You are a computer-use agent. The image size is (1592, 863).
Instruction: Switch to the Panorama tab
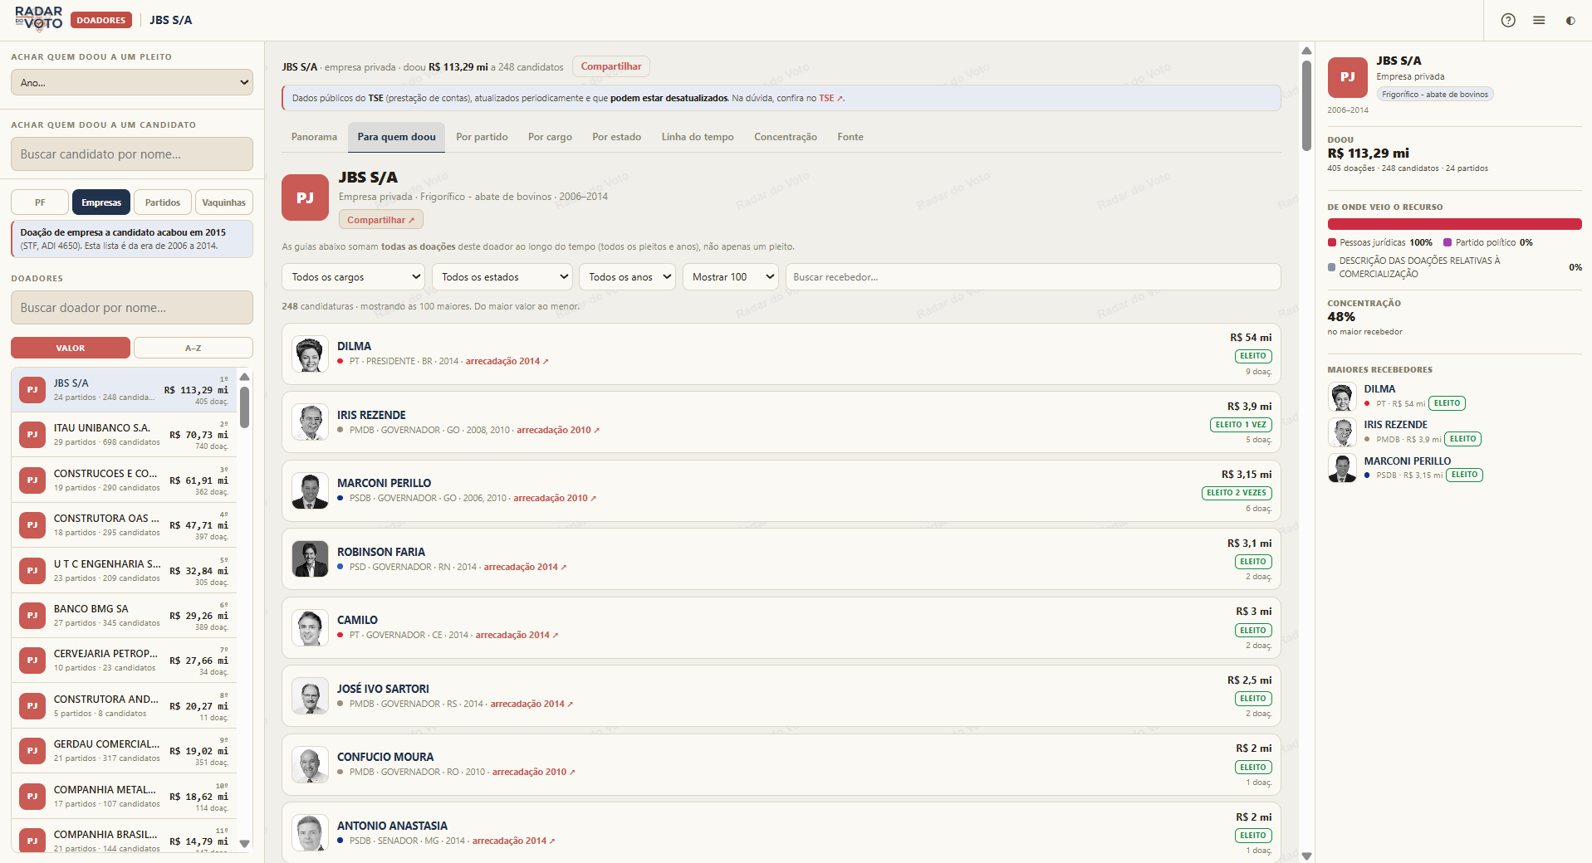tap(314, 137)
